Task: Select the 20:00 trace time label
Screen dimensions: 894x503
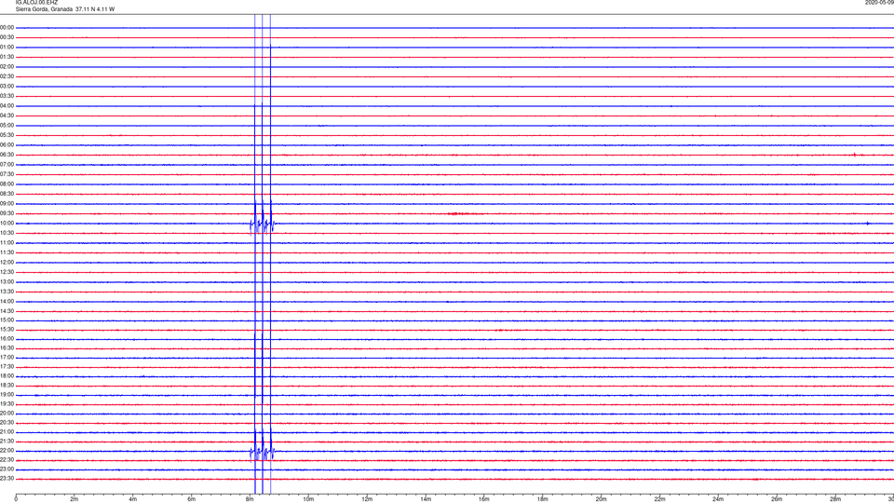Action: pos(7,413)
